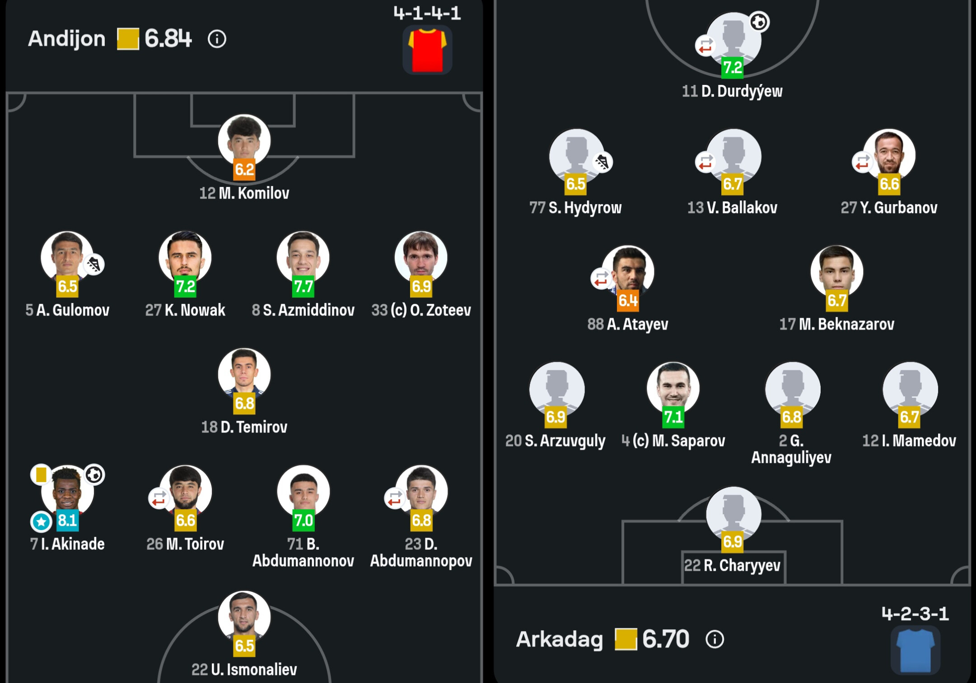Open S. Azmiddinov's player photo
Image resolution: width=976 pixels, height=683 pixels.
pos(303,256)
